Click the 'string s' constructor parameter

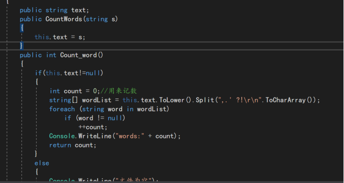tap(100, 19)
